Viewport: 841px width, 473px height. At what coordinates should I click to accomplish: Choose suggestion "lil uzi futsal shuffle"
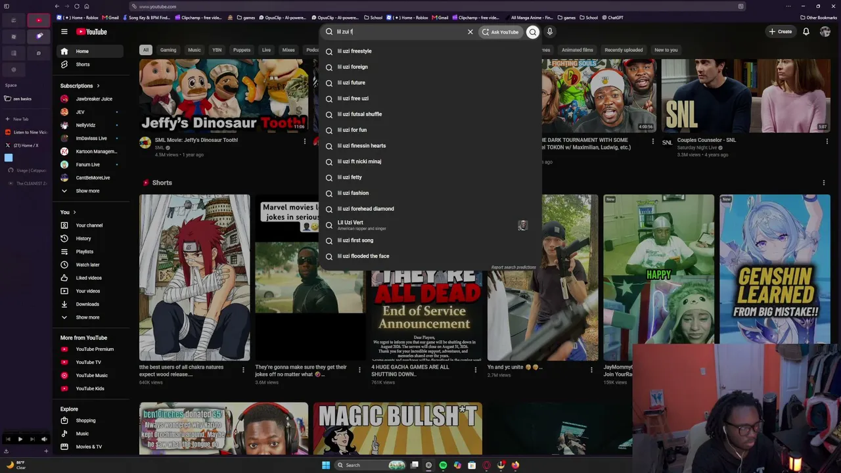tap(430, 114)
